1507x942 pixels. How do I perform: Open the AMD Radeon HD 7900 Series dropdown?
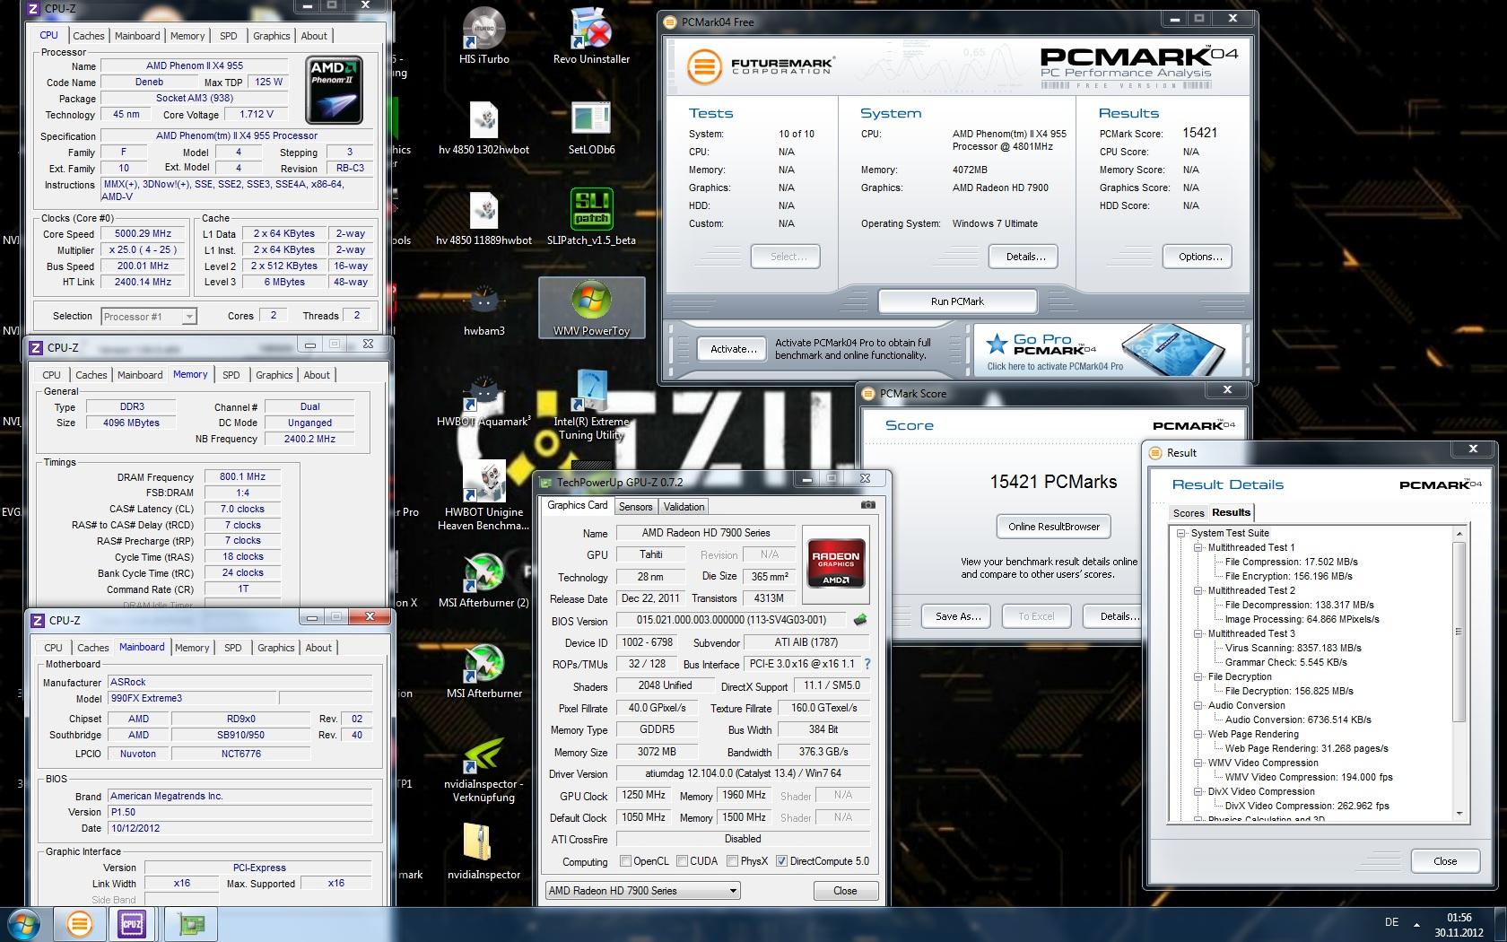click(x=642, y=891)
